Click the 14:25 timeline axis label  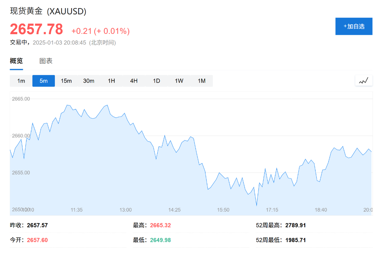[x=174, y=210]
